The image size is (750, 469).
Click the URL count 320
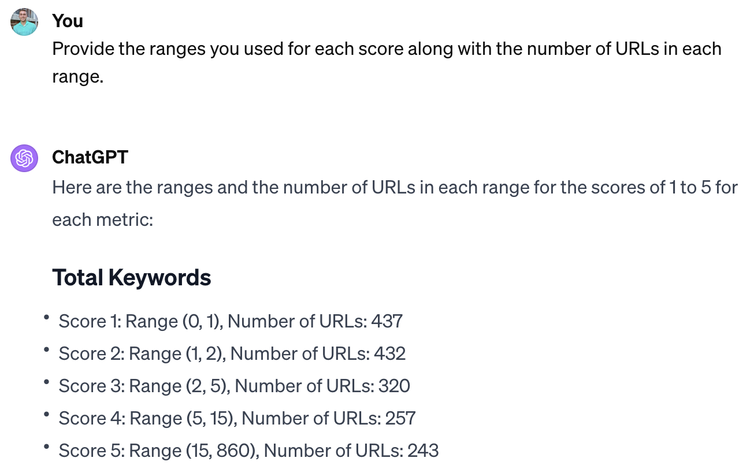point(394,386)
